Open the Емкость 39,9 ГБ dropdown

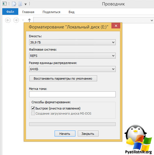tap(72, 42)
